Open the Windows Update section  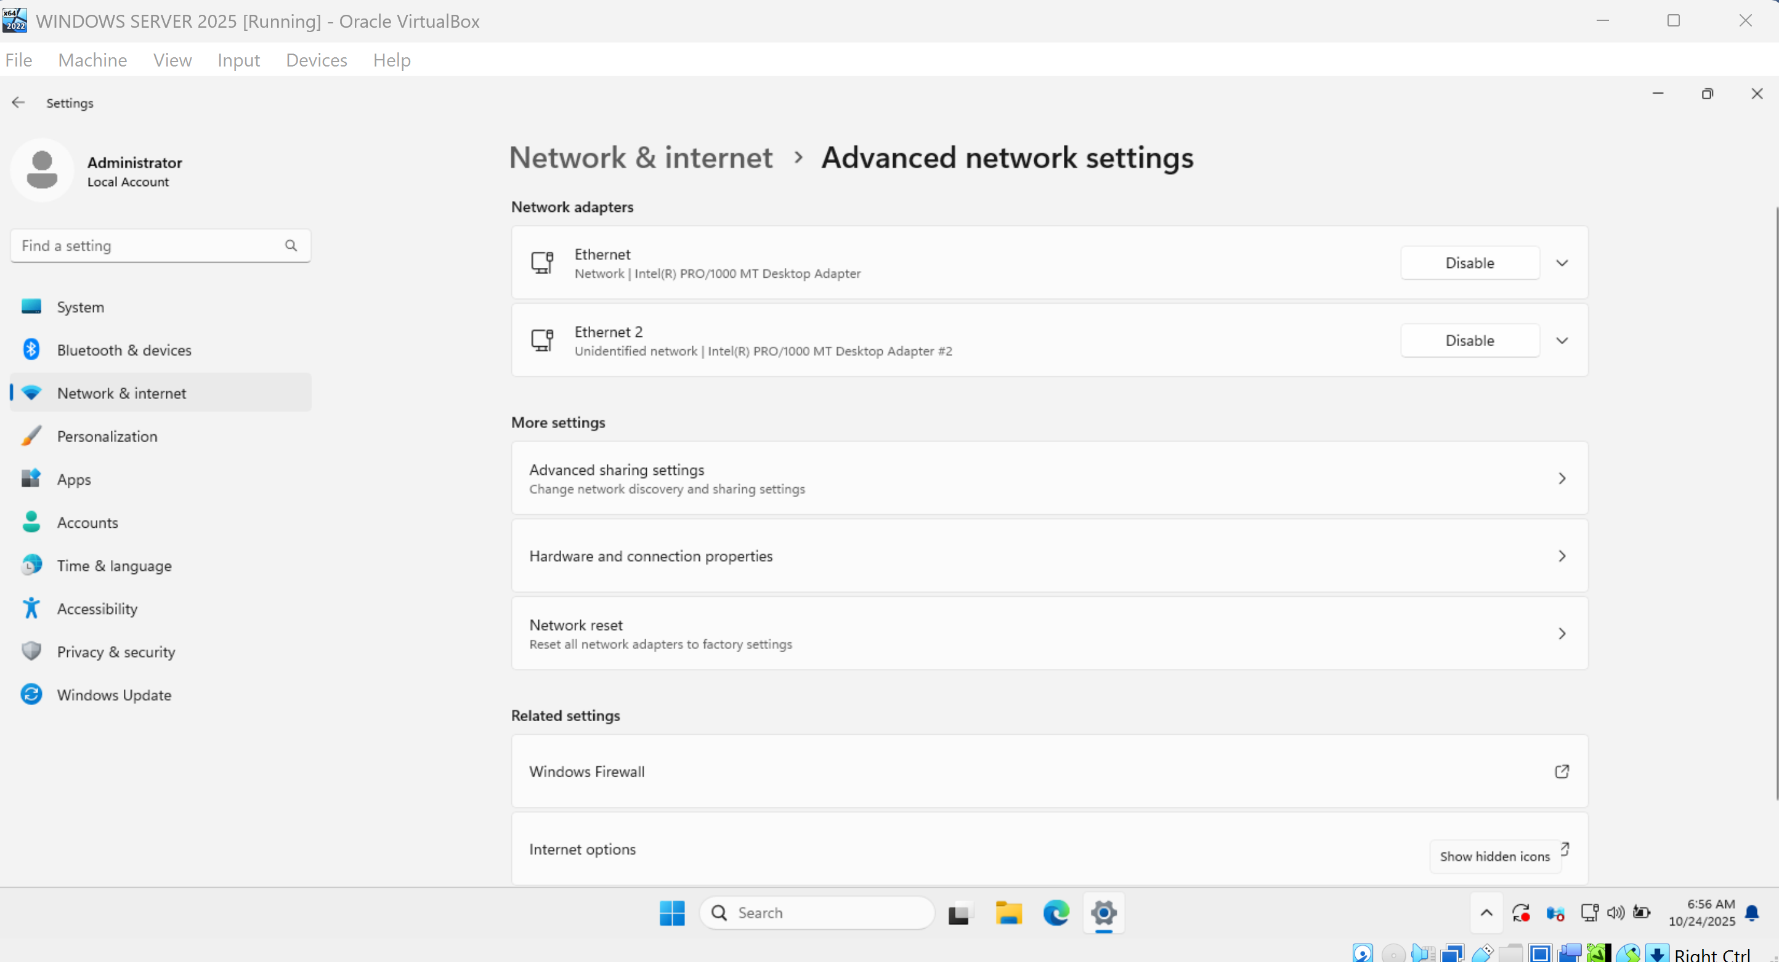[114, 695]
